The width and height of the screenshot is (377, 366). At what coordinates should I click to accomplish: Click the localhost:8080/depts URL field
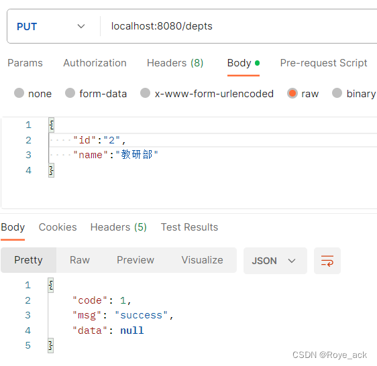(x=238, y=26)
